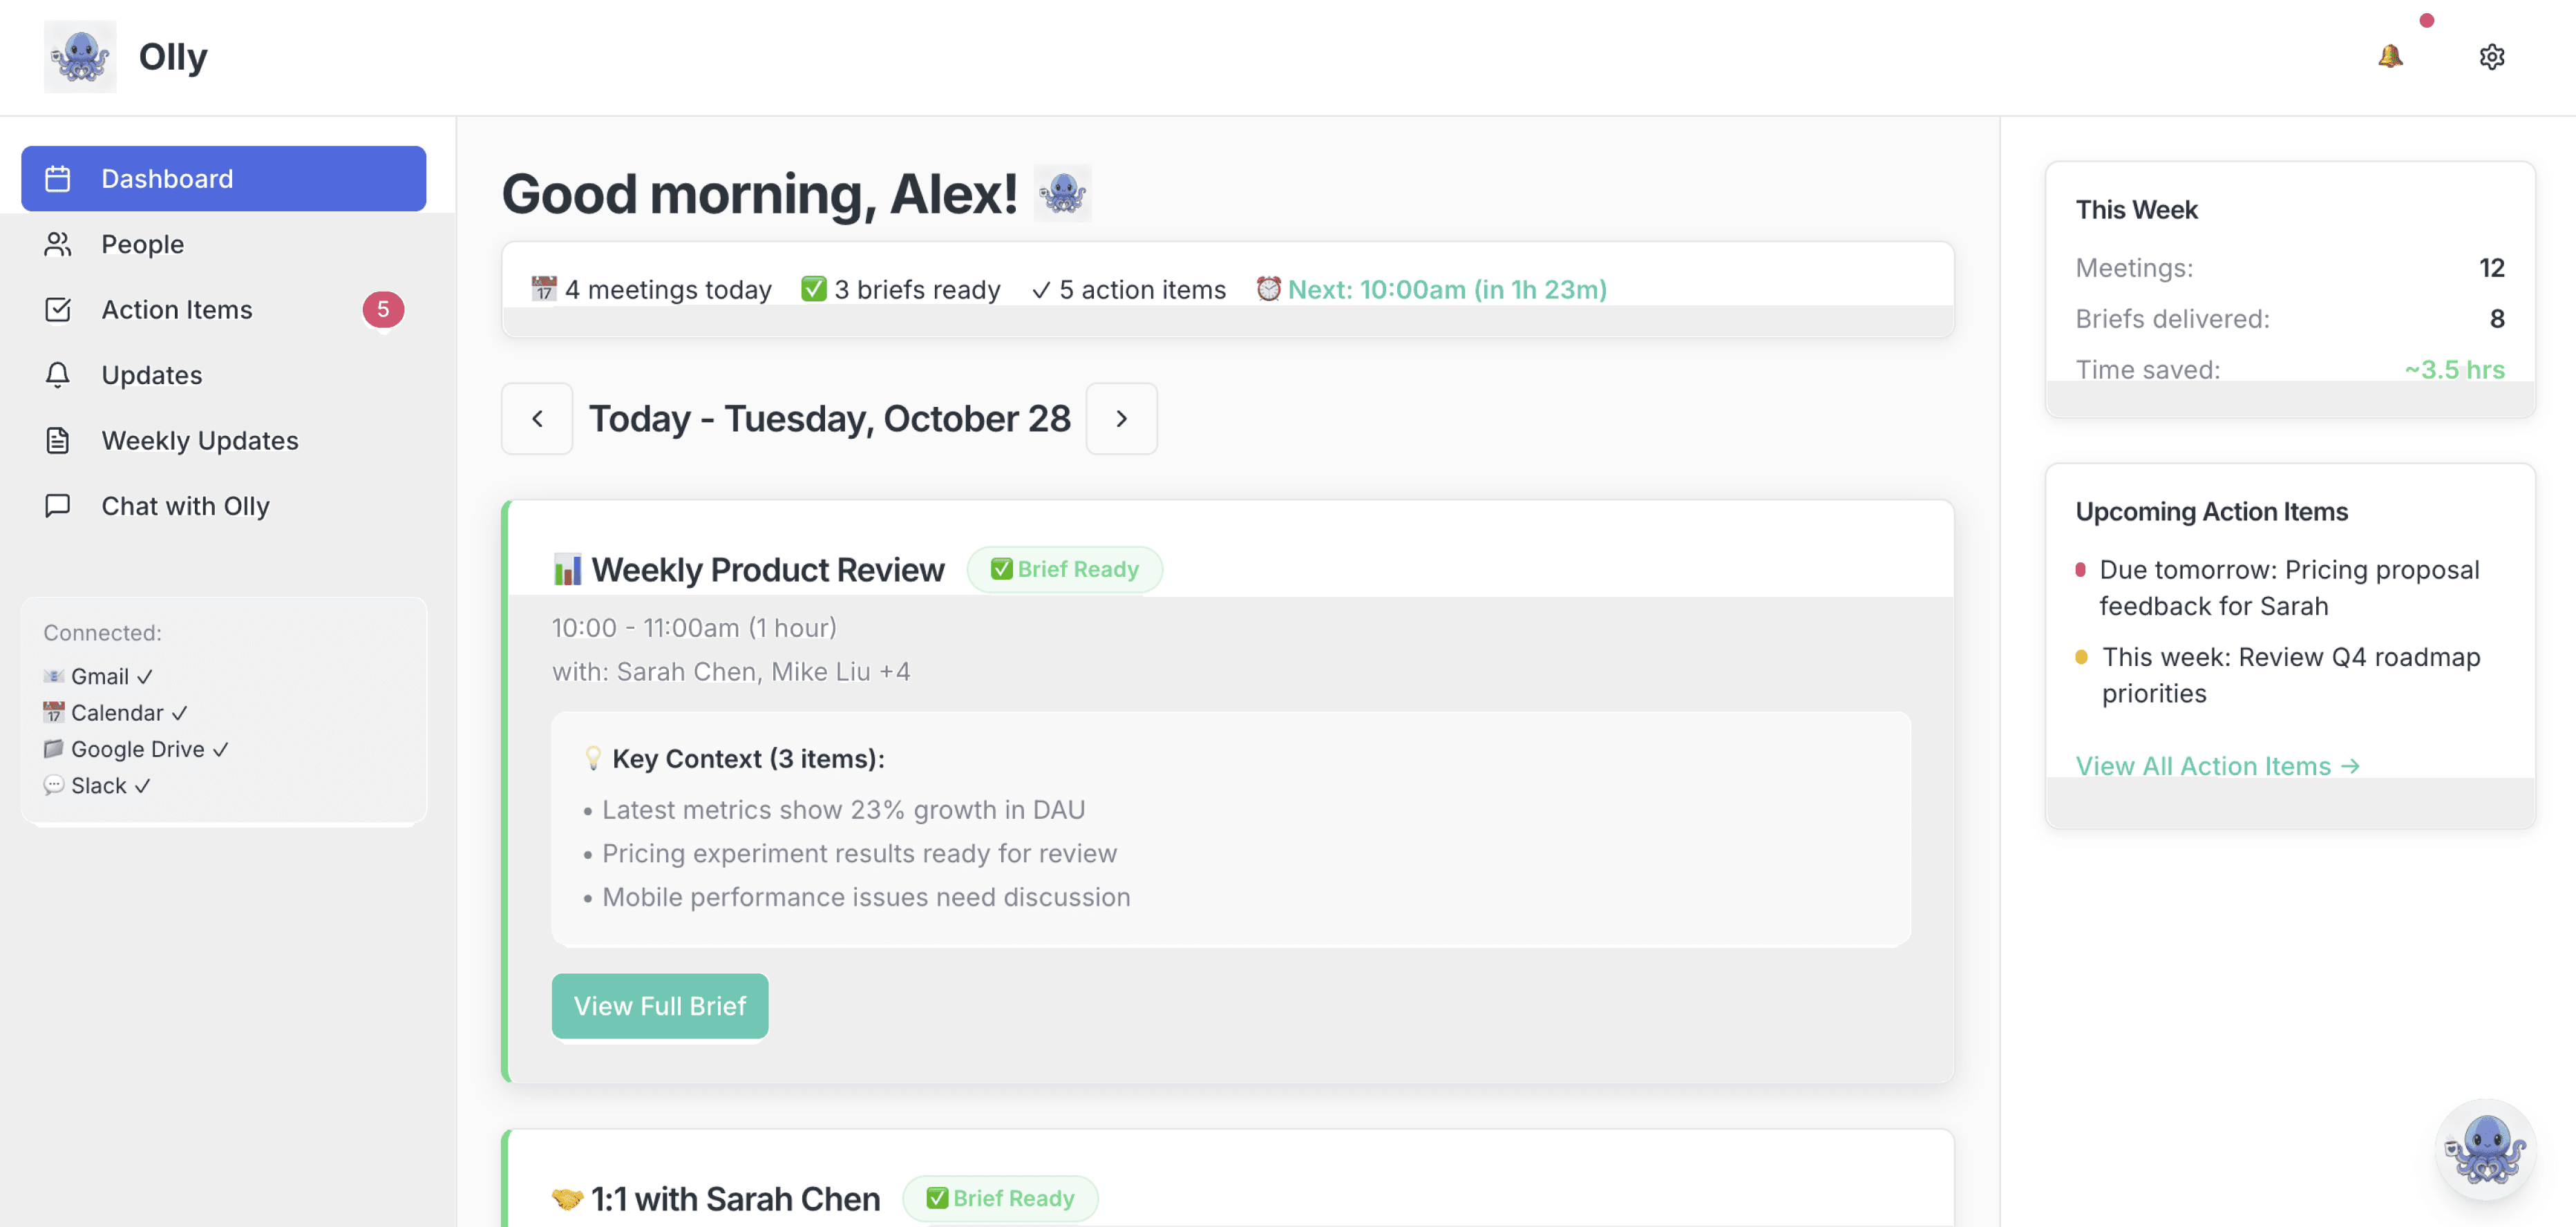Expand the 1:1 with Sarah Chen card
The width and height of the screenshot is (2576, 1227).
pyautogui.click(x=735, y=1198)
